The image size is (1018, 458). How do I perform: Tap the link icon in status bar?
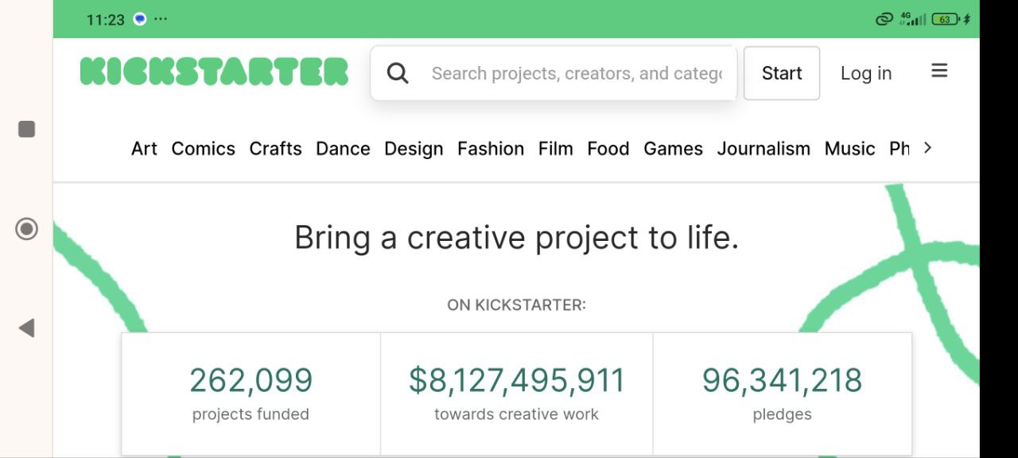point(884,19)
